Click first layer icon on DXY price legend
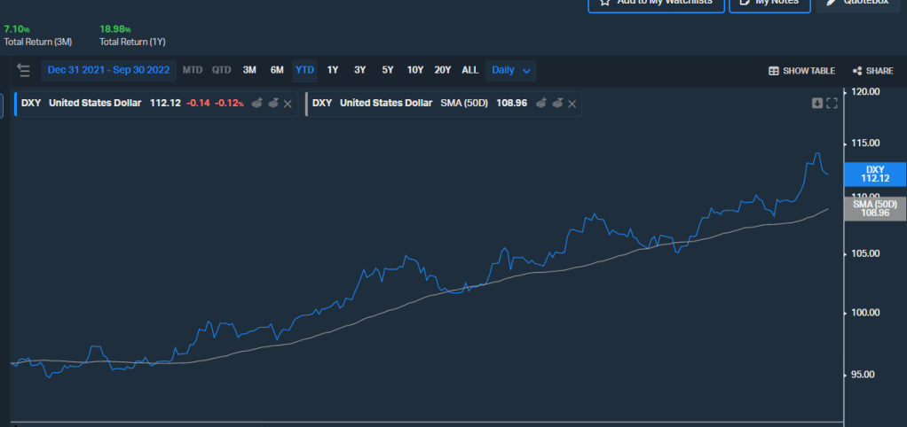 [256, 103]
